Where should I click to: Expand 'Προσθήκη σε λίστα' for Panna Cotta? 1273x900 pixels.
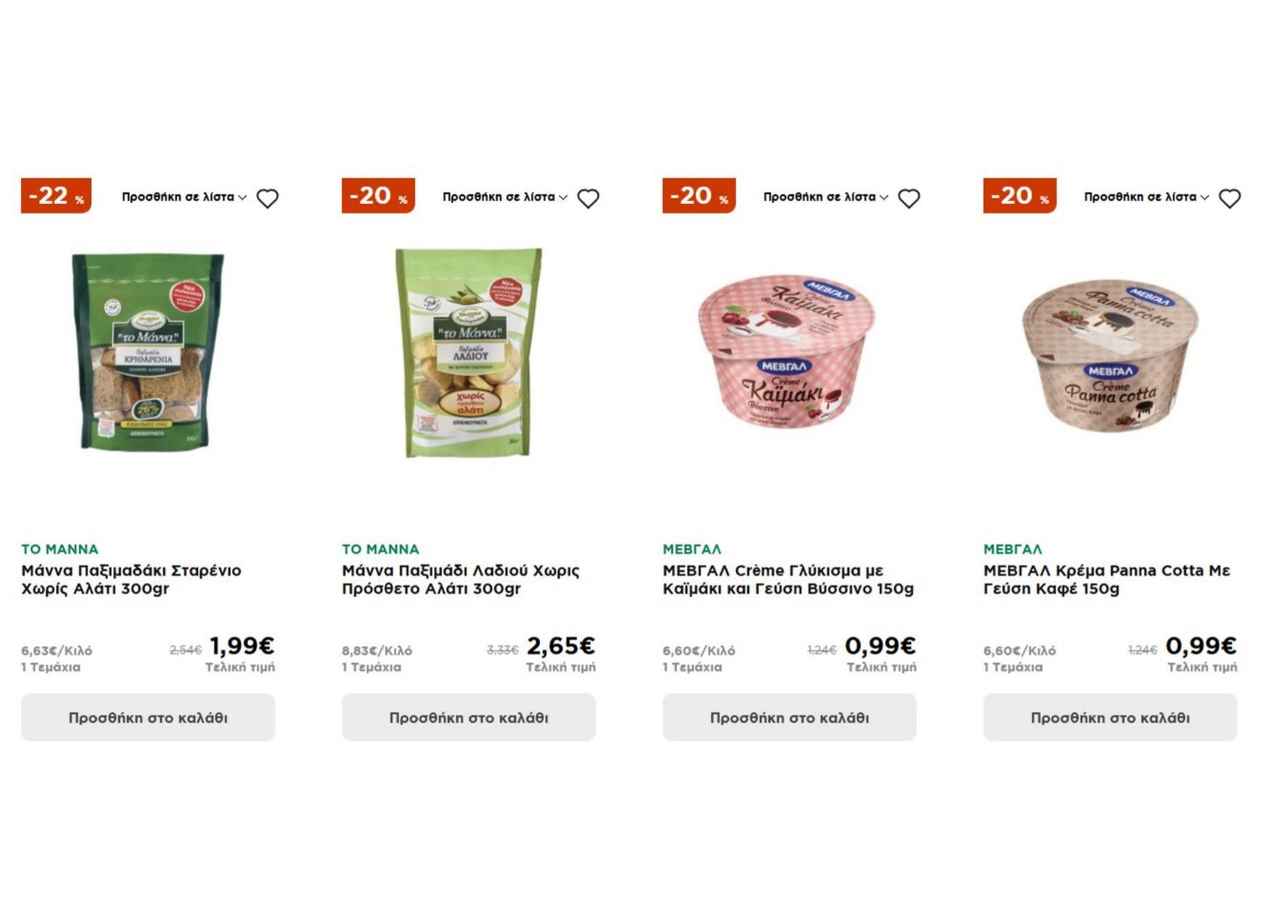[x=1146, y=197]
